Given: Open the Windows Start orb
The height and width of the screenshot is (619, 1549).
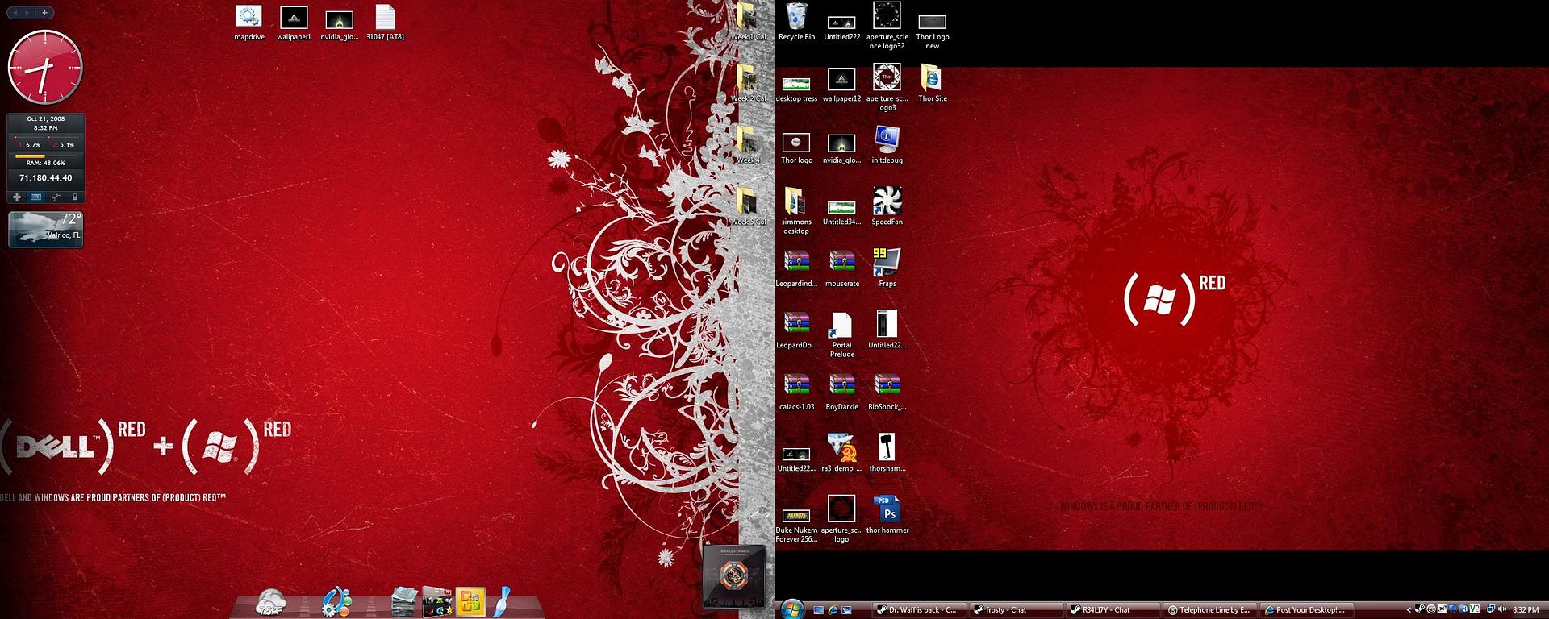Looking at the screenshot, I should [x=792, y=609].
